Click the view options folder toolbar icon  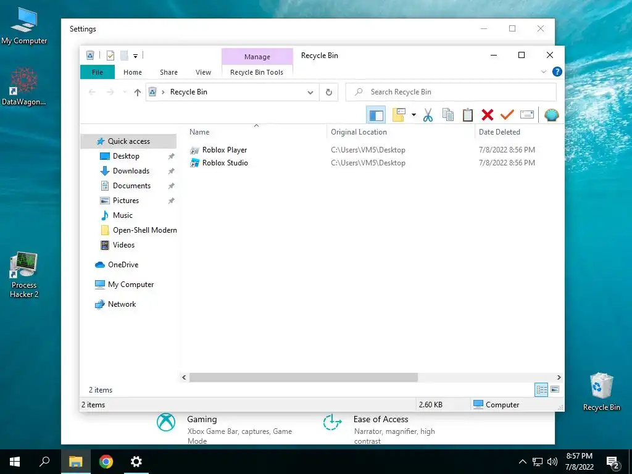pyautogui.click(x=399, y=115)
